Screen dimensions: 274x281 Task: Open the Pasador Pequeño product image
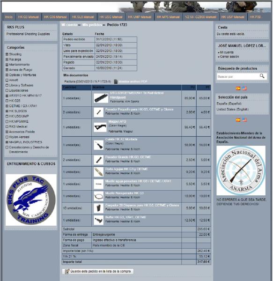coord(98,112)
